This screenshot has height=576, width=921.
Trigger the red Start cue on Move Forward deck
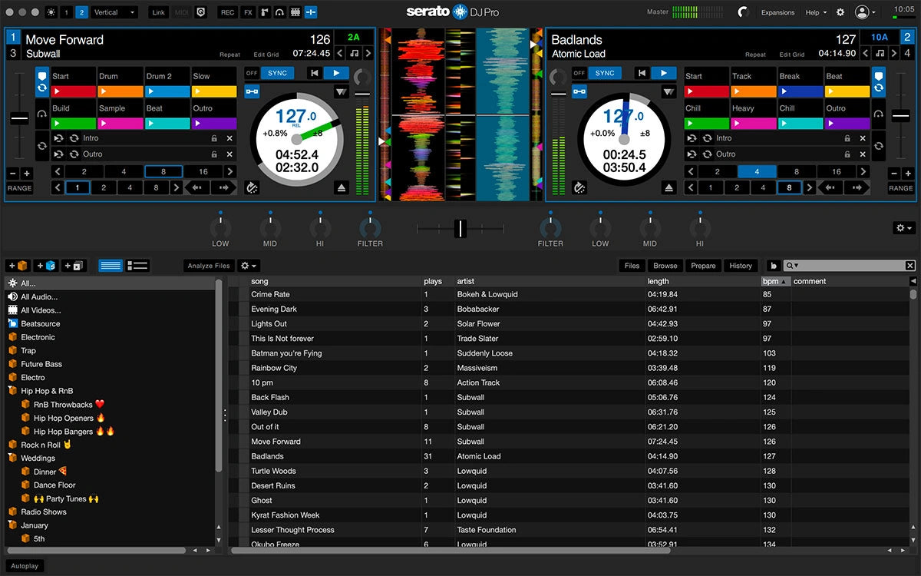(x=73, y=91)
